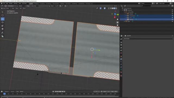Image resolution: width=174 pixels, height=98 pixels.
Task: Toggle Collection exclude checkbox in outliner
Action: pyautogui.click(x=125, y=10)
